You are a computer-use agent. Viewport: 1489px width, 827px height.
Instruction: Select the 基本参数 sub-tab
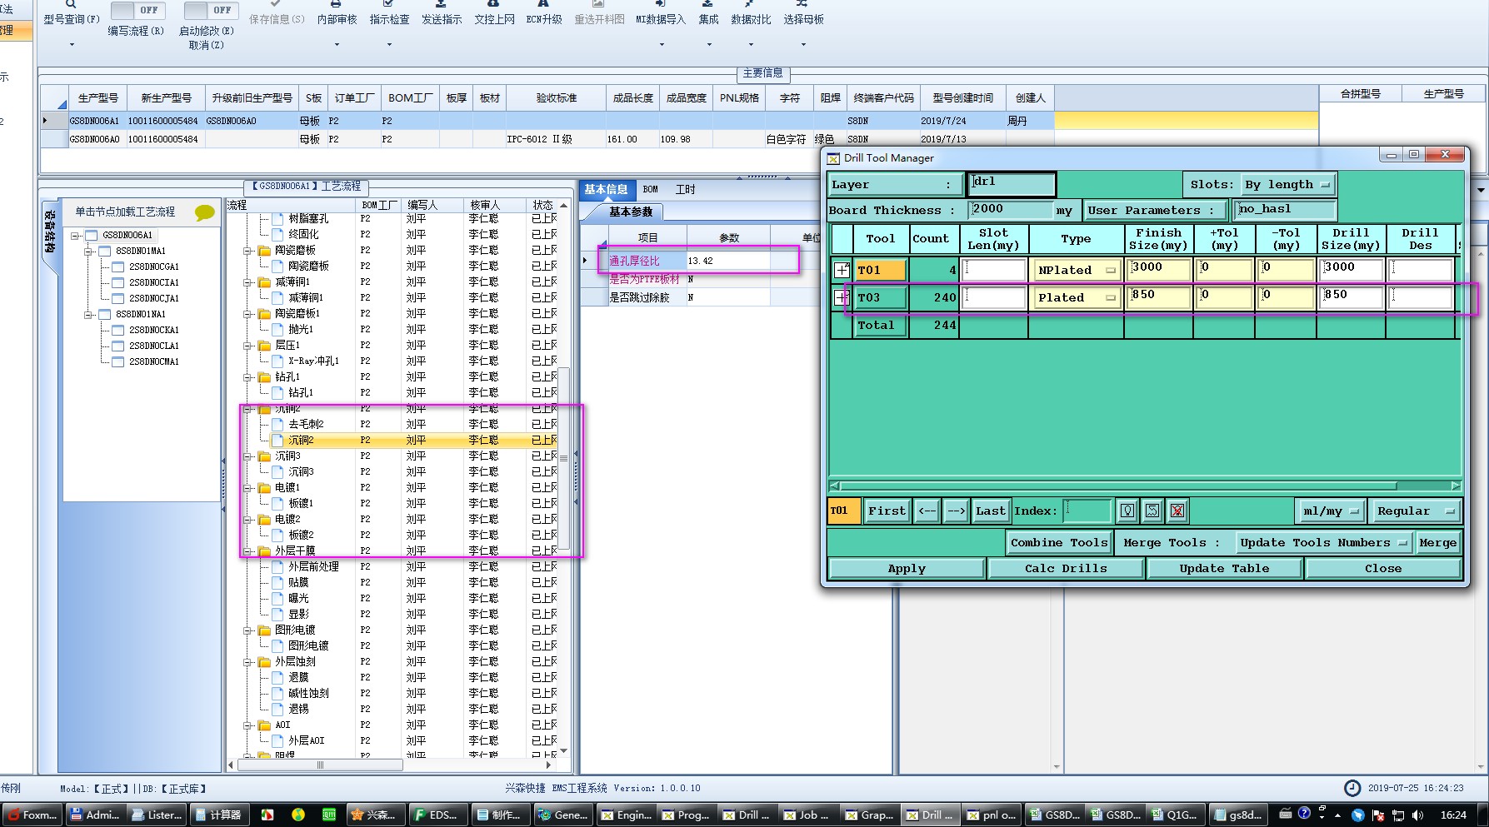point(631,212)
